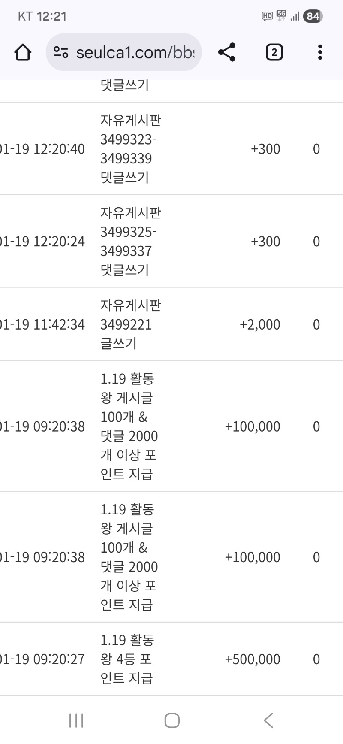The width and height of the screenshot is (343, 744).
Task: Select the 01-19 12:20:40 timestamp
Action: tap(42, 149)
